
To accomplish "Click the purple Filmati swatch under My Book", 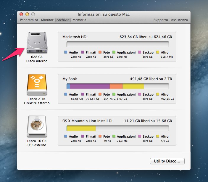I will point(83,94).
